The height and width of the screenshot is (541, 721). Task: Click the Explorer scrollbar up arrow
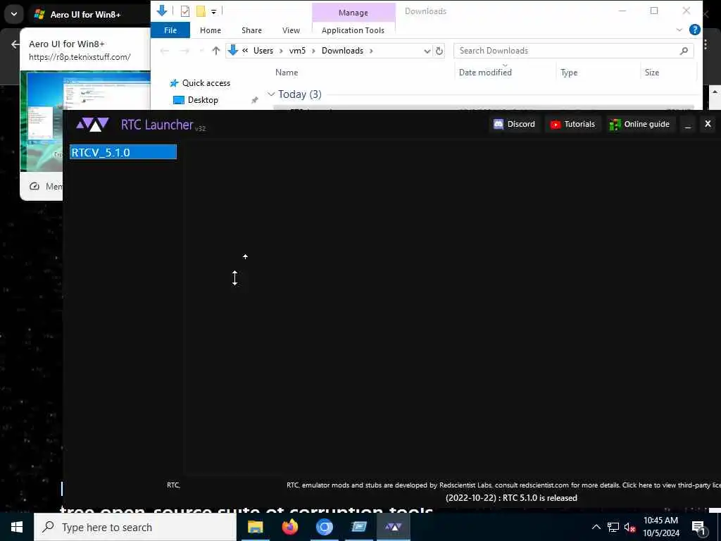point(715,92)
